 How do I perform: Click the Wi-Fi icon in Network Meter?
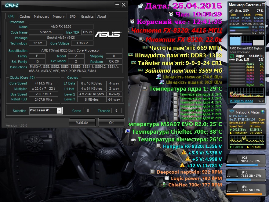(232, 111)
